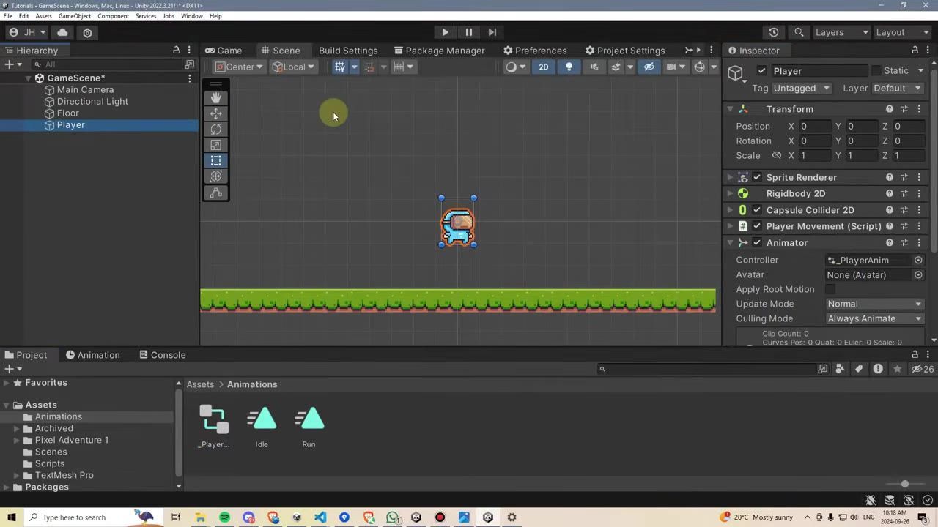This screenshot has height=527, width=938.
Task: Start Play mode
Action: pyautogui.click(x=445, y=32)
